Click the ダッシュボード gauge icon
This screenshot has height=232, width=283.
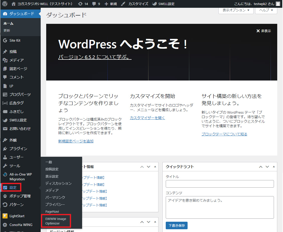(x=5, y=14)
